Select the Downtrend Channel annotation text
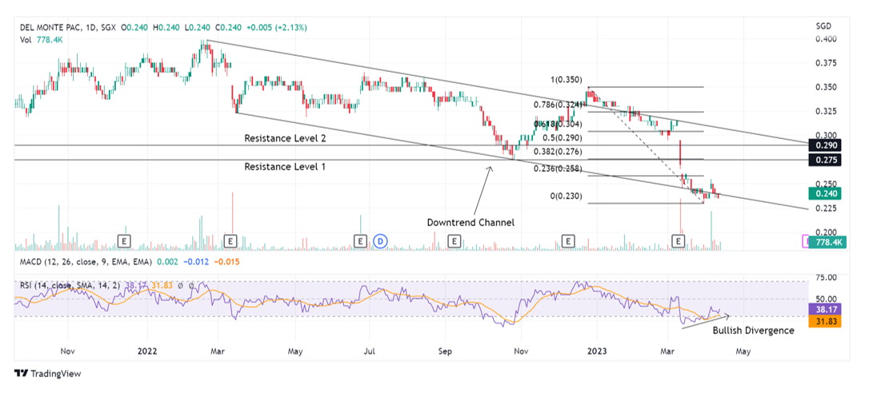This screenshot has height=397, width=881. [471, 222]
